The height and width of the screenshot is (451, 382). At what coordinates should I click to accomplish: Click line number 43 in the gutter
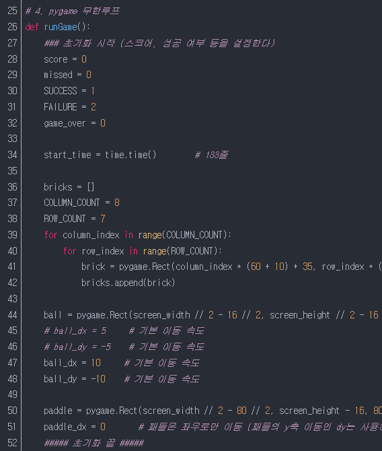tap(12, 299)
